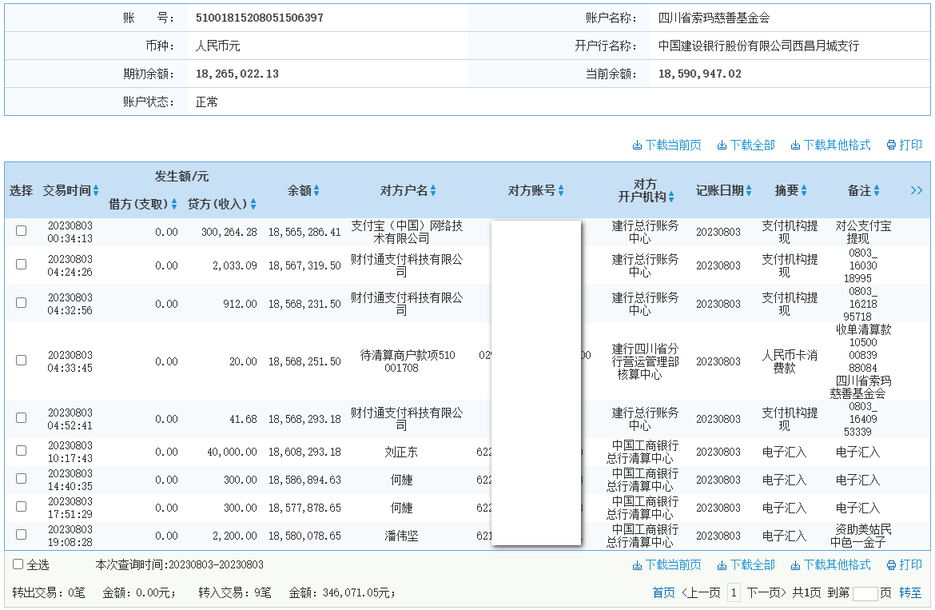Select the 00:34:13 transaction checkbox
Image resolution: width=935 pixels, height=610 pixels.
(22, 231)
